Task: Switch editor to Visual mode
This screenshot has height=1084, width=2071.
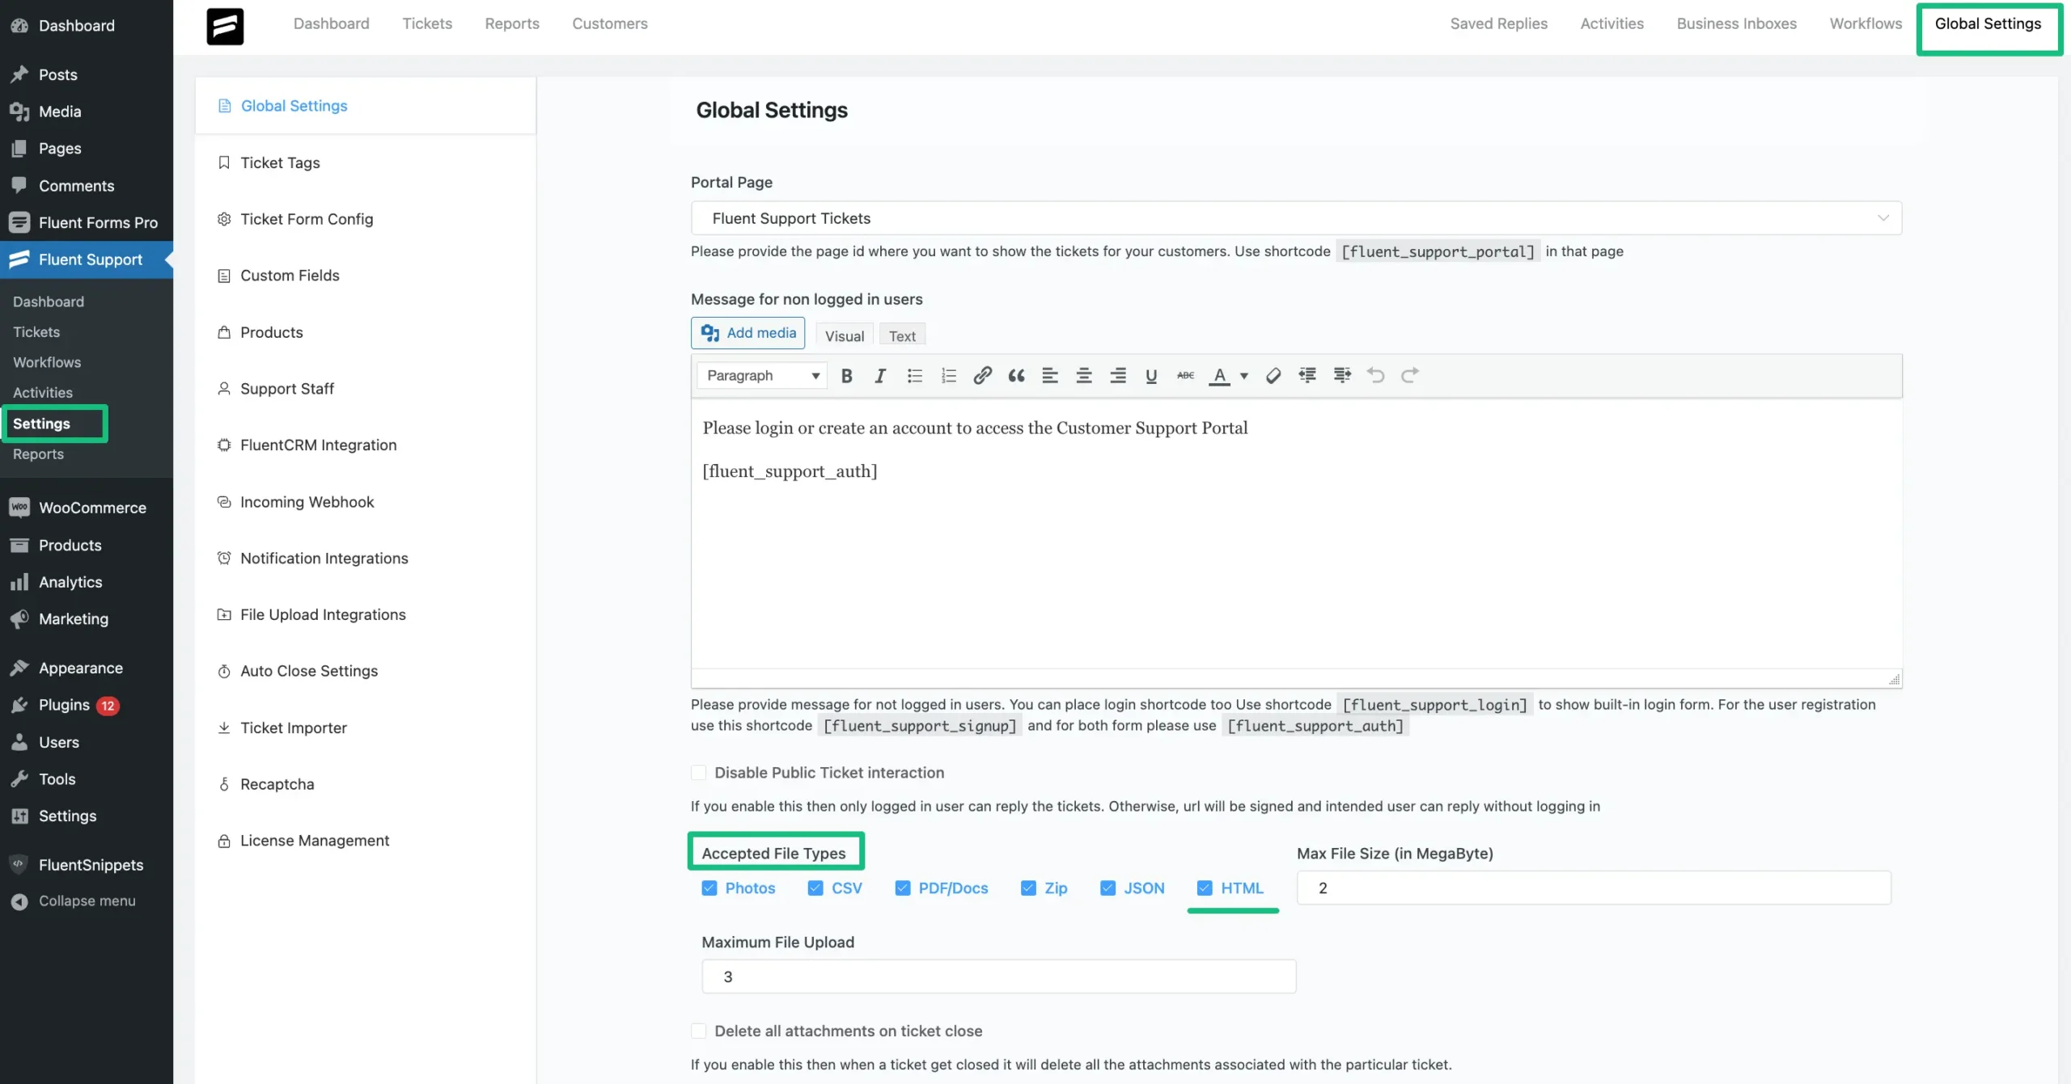Action: [x=845, y=335]
